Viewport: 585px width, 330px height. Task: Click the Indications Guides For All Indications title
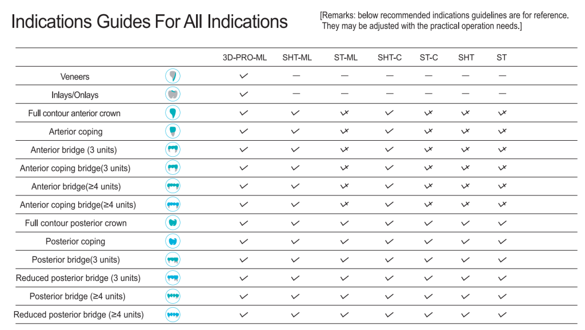149,22
